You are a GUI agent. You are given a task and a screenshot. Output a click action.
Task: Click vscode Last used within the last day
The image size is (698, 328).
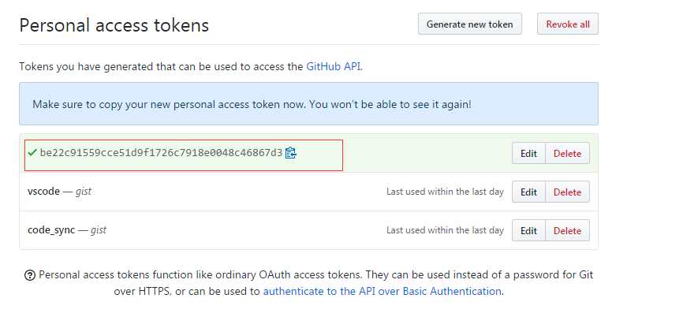[x=445, y=192]
